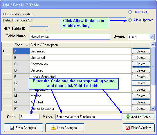
Task: Delete the Divorced row
Action: [141, 70]
